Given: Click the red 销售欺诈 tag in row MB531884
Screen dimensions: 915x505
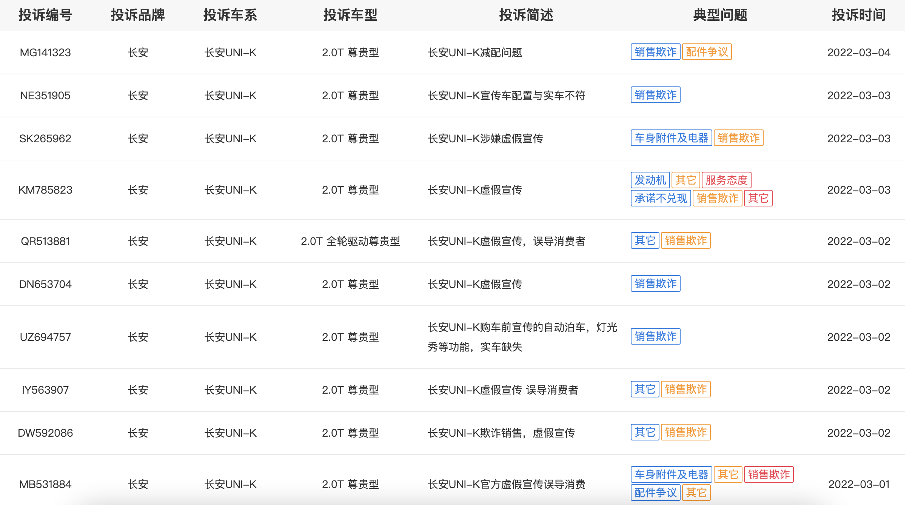Looking at the screenshot, I should (x=769, y=474).
